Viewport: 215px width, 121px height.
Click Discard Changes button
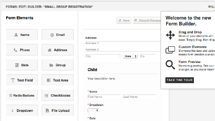(x=147, y=21)
